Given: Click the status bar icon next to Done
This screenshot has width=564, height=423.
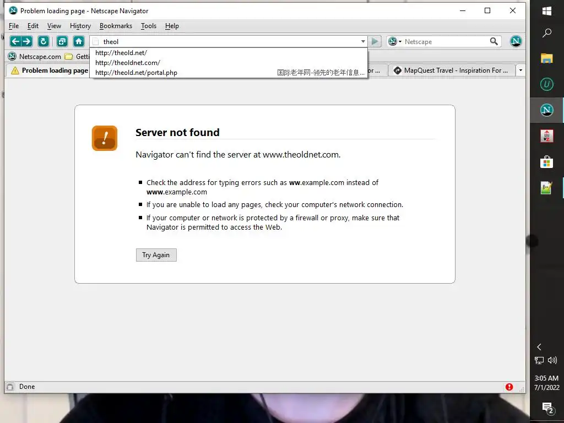Looking at the screenshot, I should coord(10,387).
